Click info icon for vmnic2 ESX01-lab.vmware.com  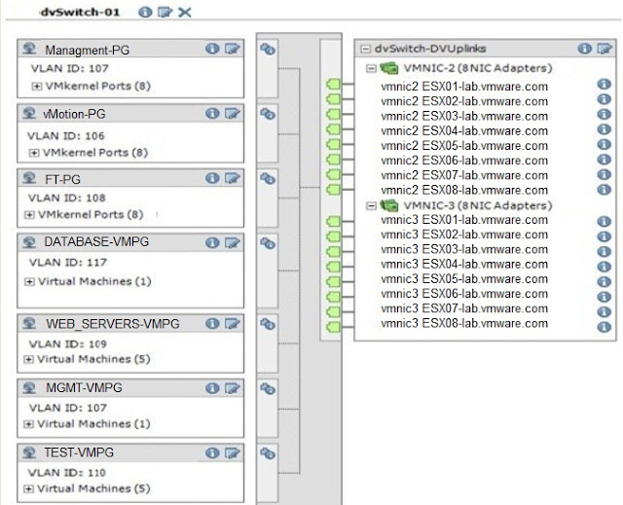tap(603, 86)
